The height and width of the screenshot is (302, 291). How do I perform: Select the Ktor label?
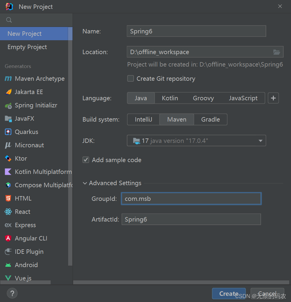tap(21, 159)
